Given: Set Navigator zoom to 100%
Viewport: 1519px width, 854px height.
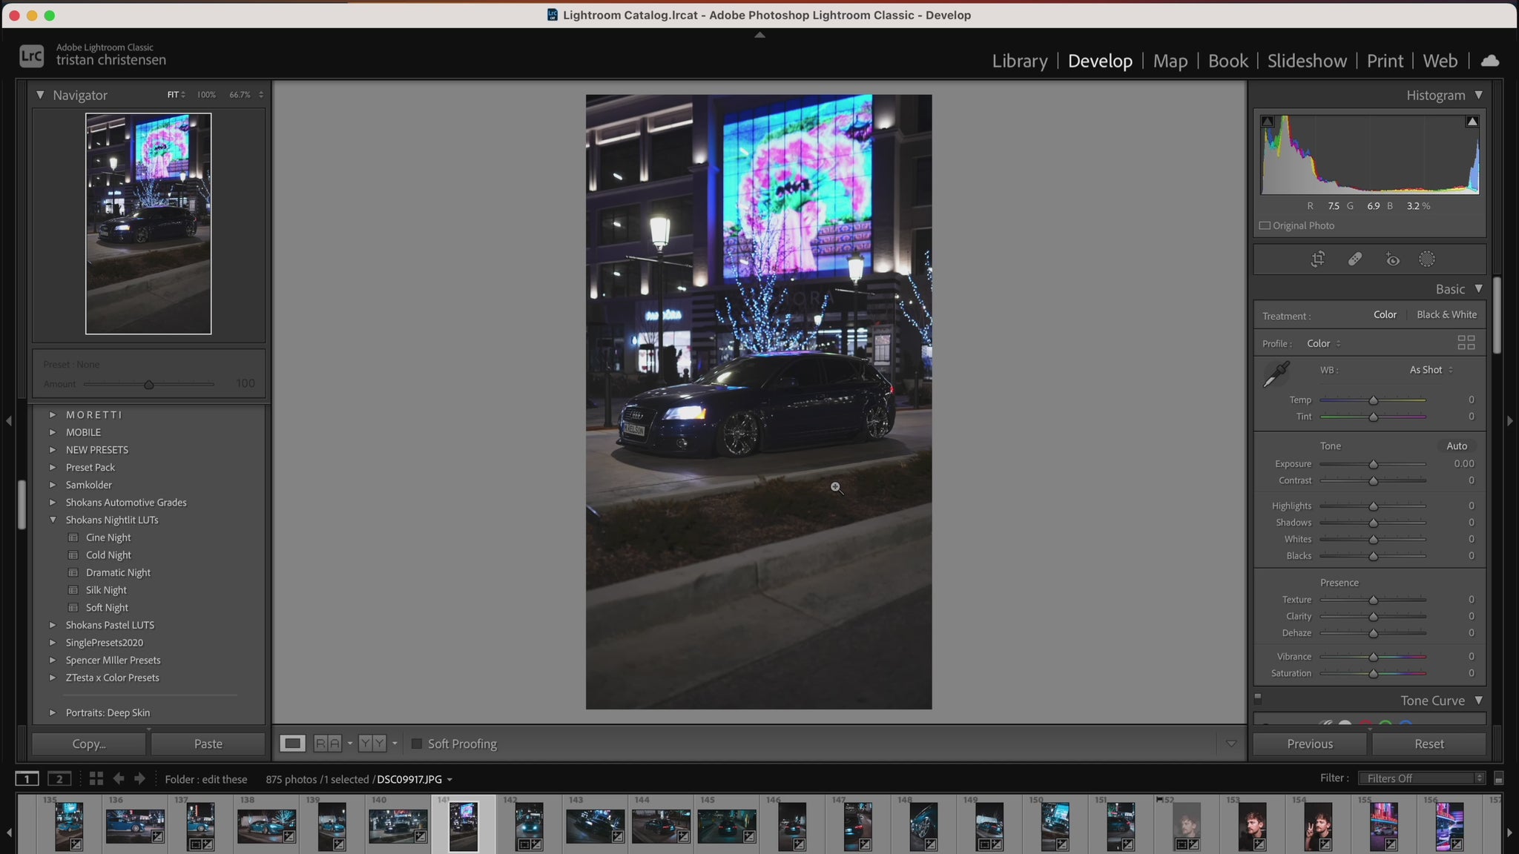Looking at the screenshot, I should coord(206,95).
